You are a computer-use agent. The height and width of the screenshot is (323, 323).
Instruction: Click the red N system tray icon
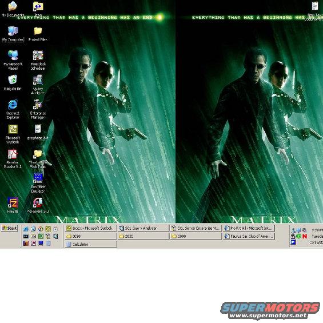tap(305, 236)
